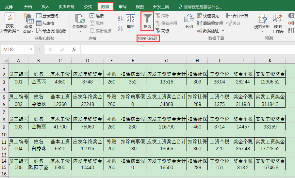Click Show Queries (显示查询)
The image size is (295, 178).
click(47, 16)
